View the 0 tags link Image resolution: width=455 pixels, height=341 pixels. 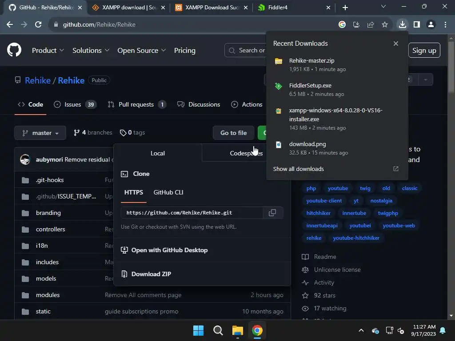pos(132,132)
